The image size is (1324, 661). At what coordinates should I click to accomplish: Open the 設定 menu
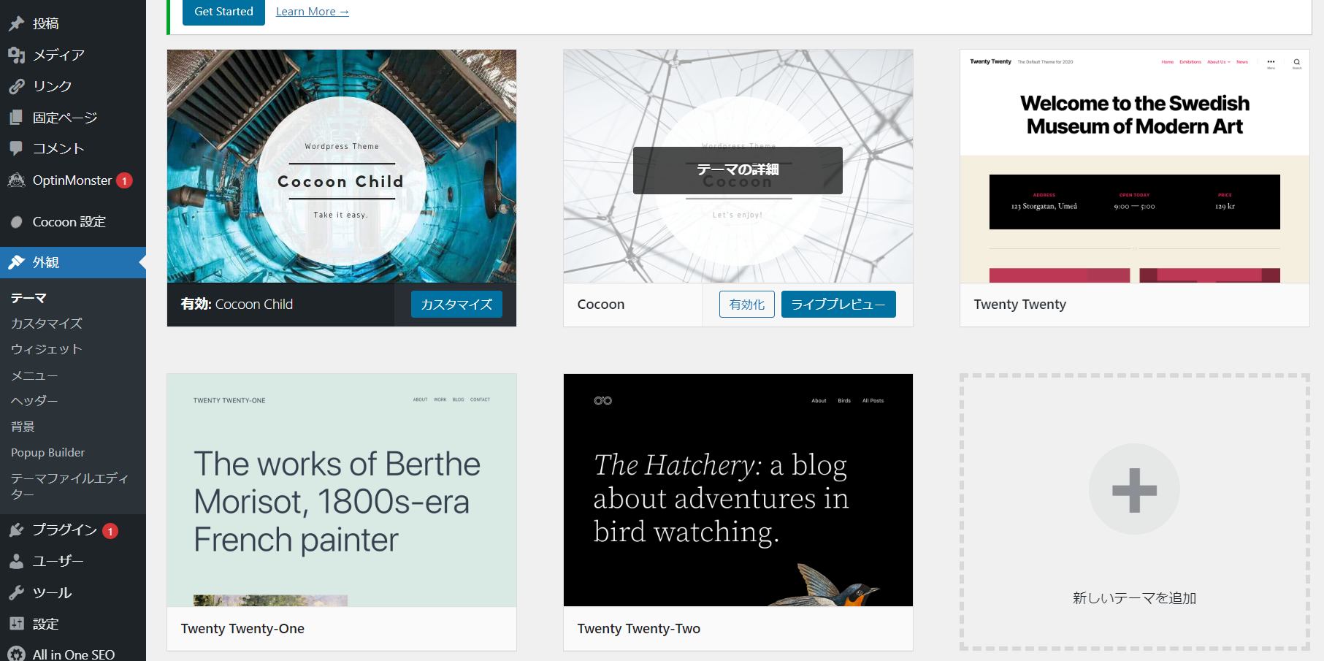pyautogui.click(x=73, y=624)
